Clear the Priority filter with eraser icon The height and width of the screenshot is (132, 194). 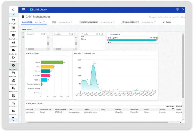tap(102, 34)
